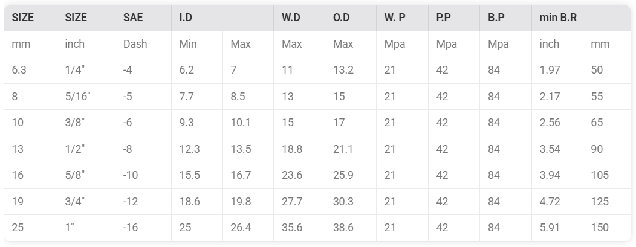Select the 5/16" inch size cell
The height and width of the screenshot is (247, 636).
click(86, 97)
